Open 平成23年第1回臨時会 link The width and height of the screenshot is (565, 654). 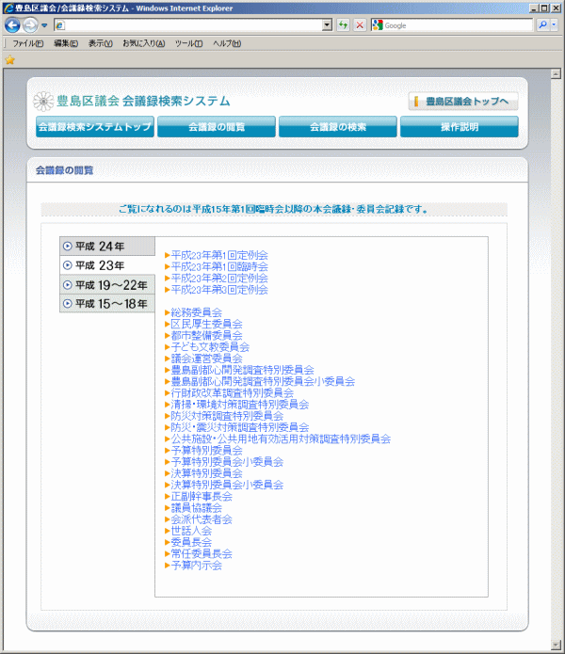pos(219,266)
